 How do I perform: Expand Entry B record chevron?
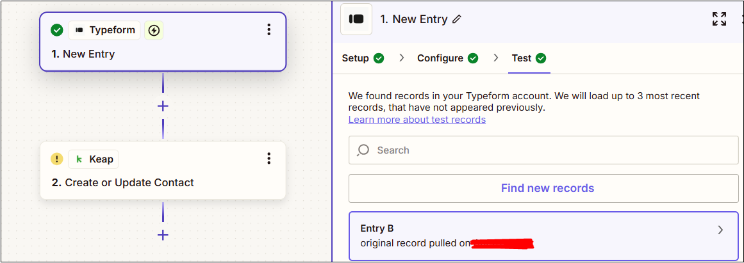coord(720,230)
